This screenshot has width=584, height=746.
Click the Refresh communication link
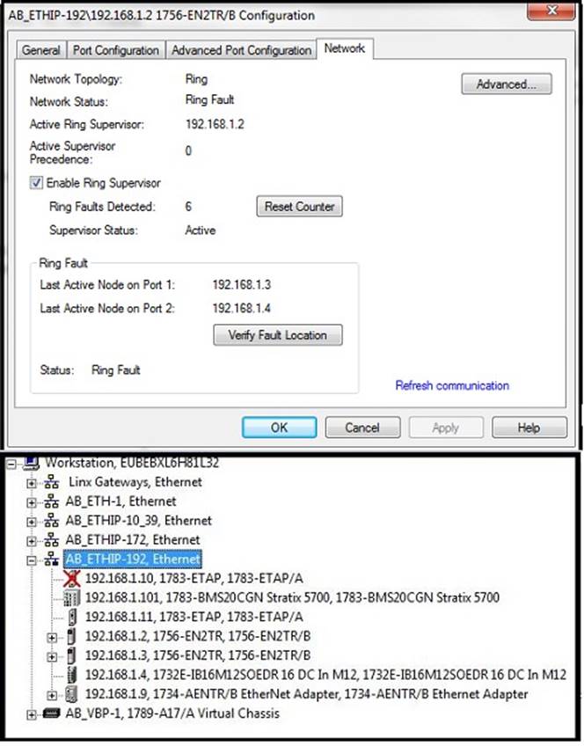(x=452, y=385)
